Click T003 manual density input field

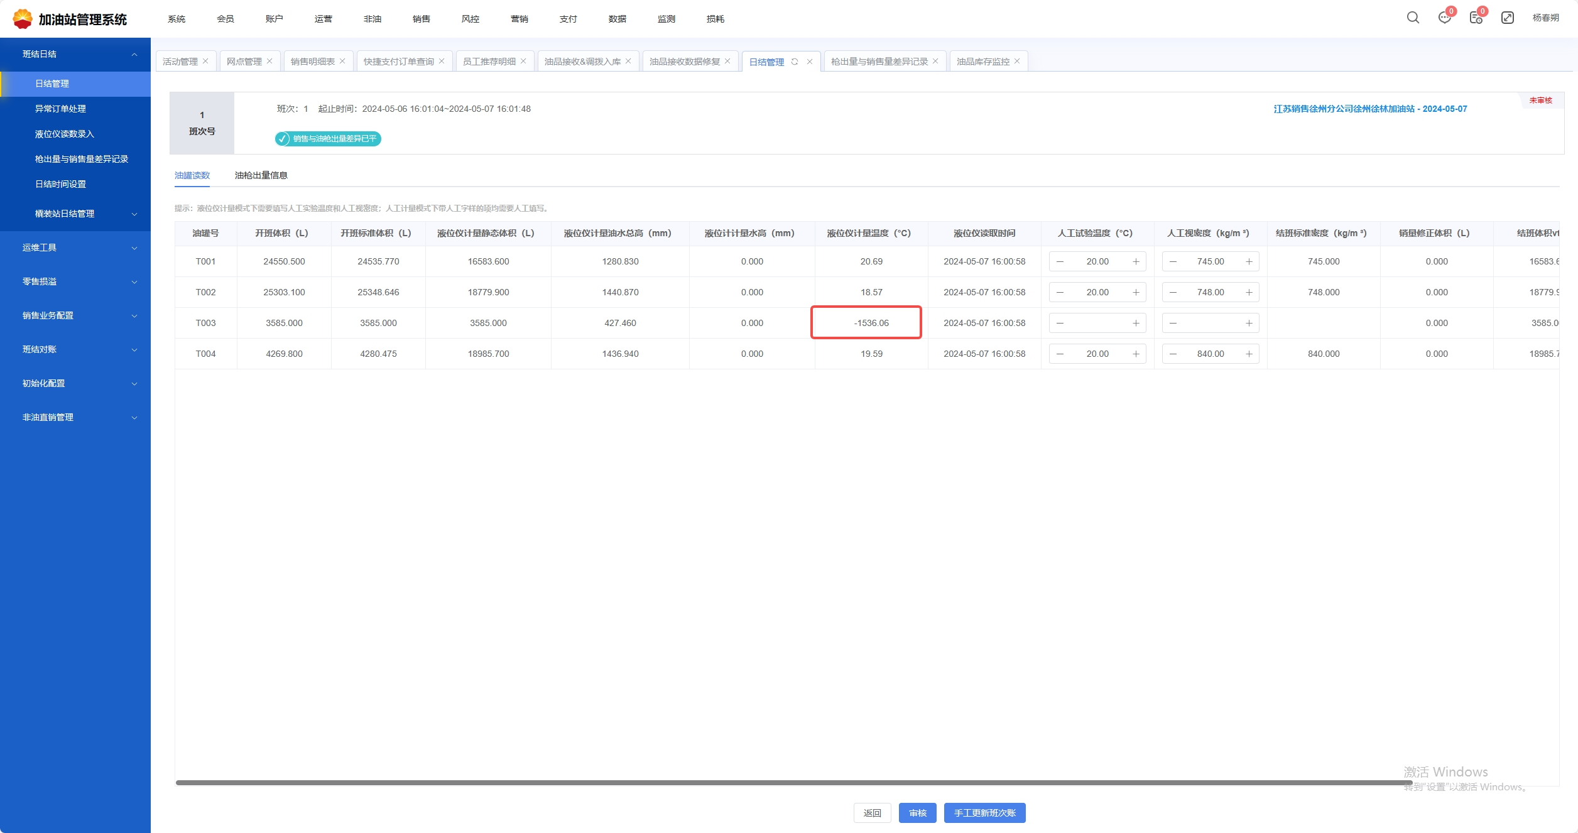1211,323
